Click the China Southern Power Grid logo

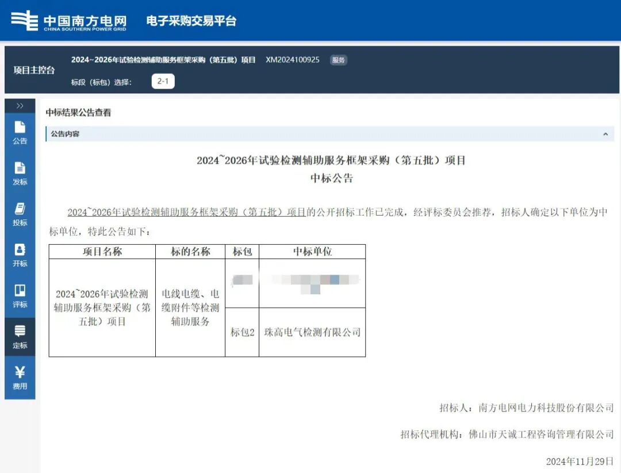point(68,21)
